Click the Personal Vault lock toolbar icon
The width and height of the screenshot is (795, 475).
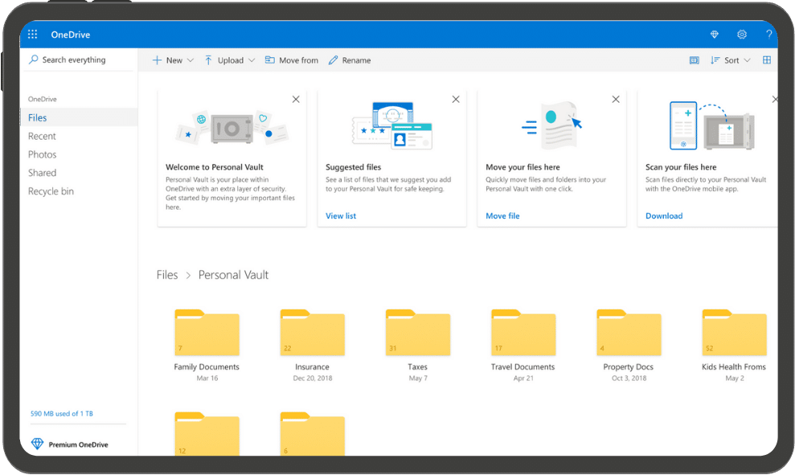[694, 60]
